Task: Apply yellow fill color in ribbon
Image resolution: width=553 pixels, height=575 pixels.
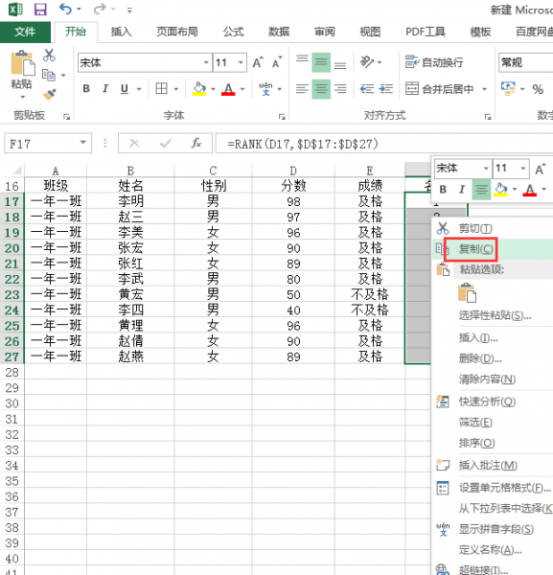Action: coord(199,89)
